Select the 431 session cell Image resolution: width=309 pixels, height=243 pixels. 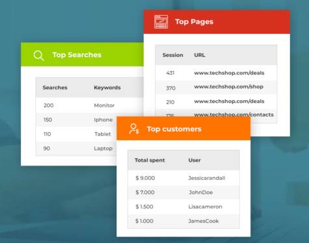click(x=170, y=73)
